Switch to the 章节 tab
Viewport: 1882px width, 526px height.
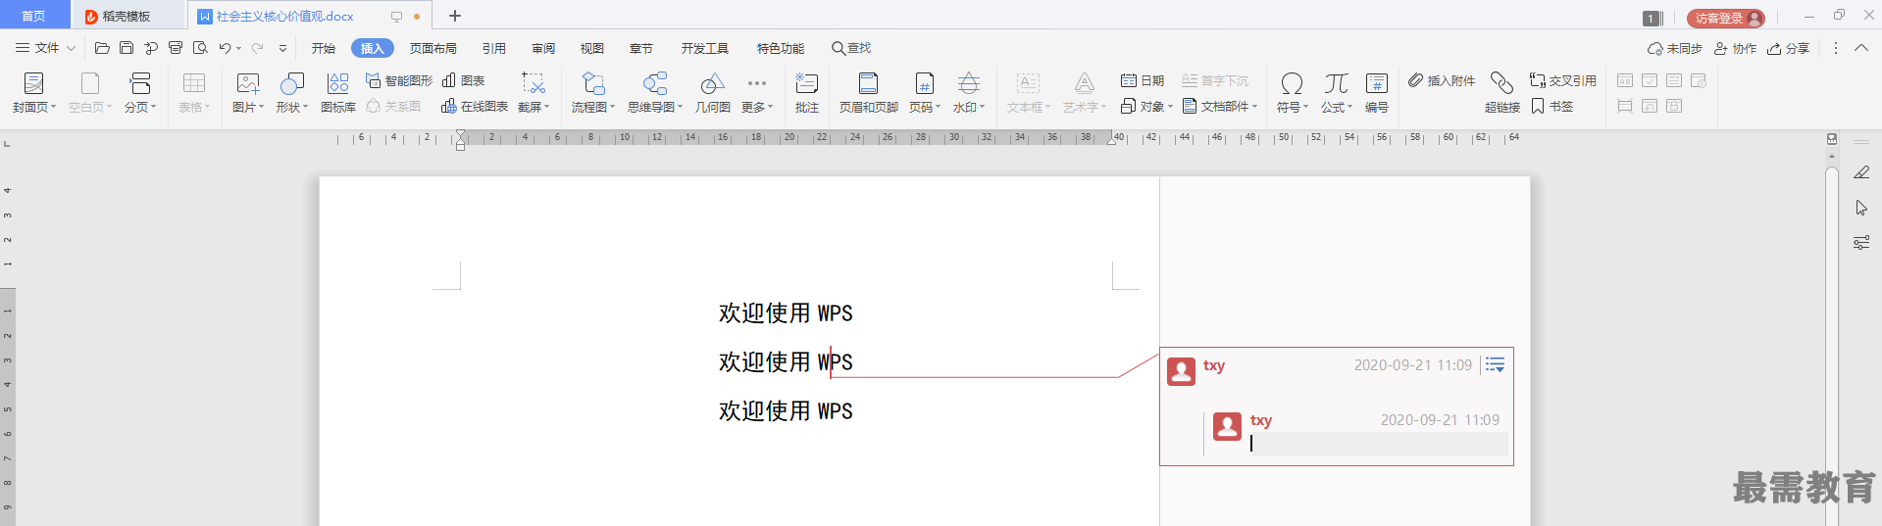point(641,48)
